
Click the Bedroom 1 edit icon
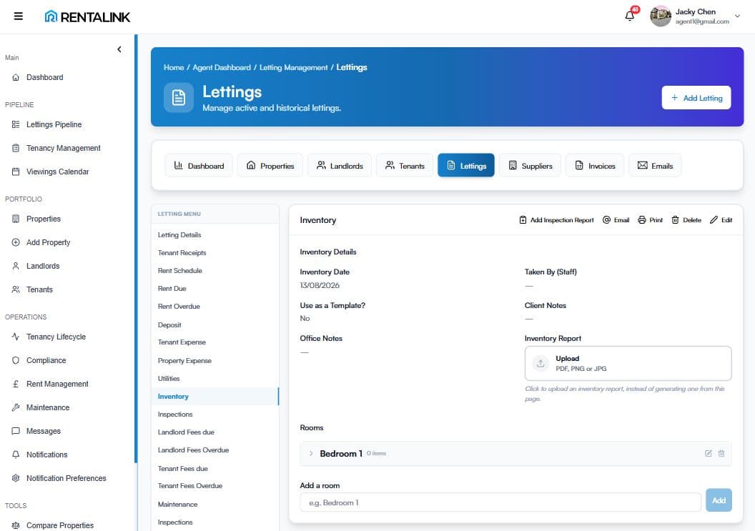point(709,454)
